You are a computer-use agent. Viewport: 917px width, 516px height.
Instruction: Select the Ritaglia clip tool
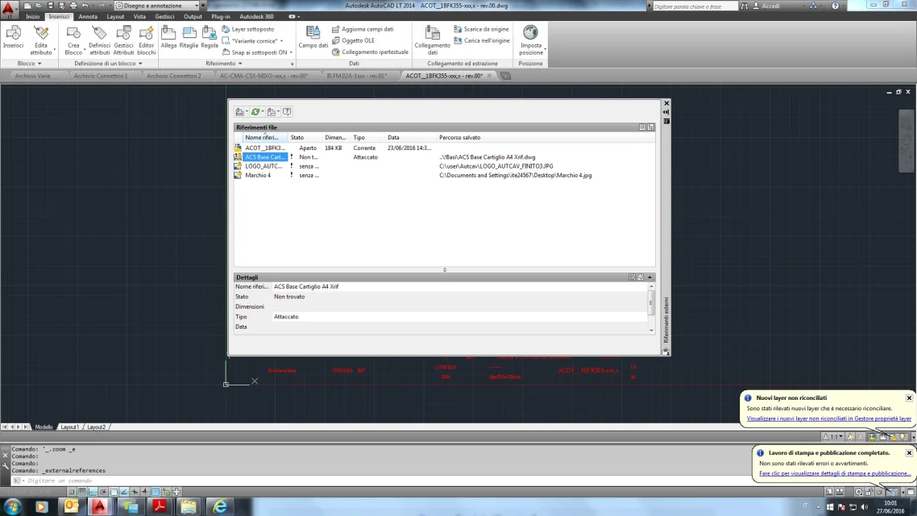click(x=189, y=37)
